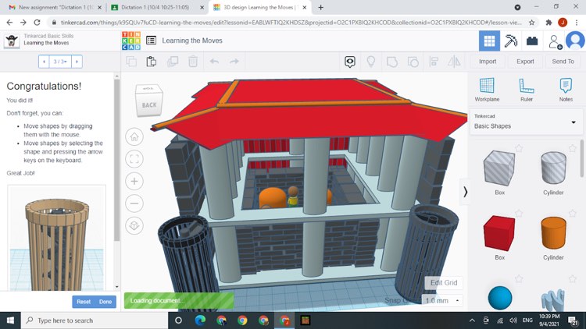The width and height of the screenshot is (586, 329).
Task: Click the Windows Start button
Action: pos(10,320)
